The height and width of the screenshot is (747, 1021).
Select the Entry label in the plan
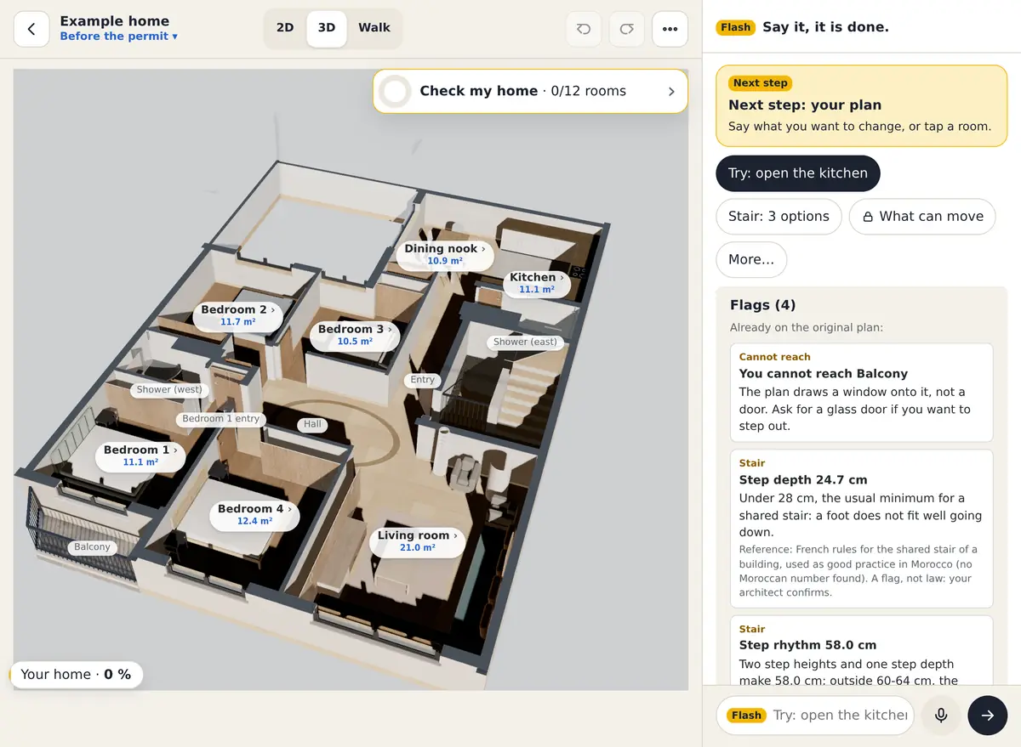[423, 380]
